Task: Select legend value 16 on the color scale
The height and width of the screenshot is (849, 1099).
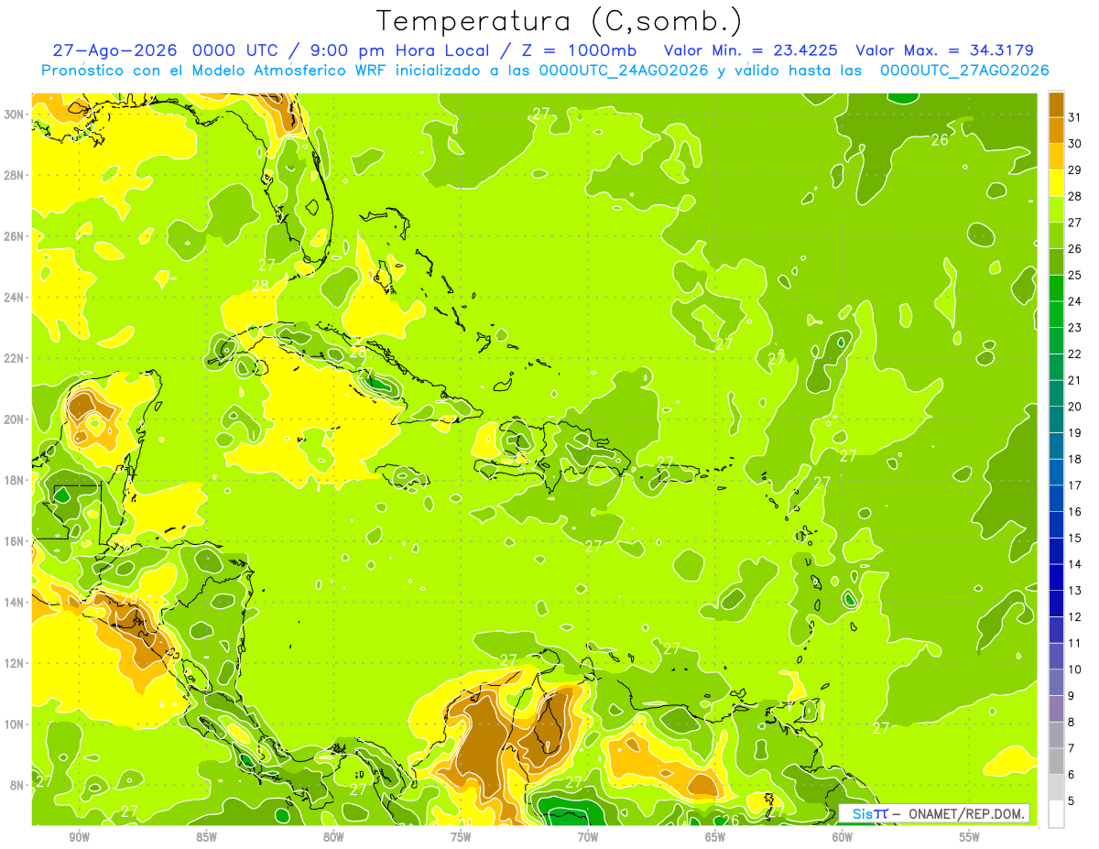Action: tap(1075, 511)
